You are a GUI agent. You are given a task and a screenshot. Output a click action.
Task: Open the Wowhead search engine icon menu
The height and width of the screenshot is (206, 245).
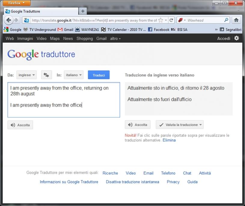point(182,20)
